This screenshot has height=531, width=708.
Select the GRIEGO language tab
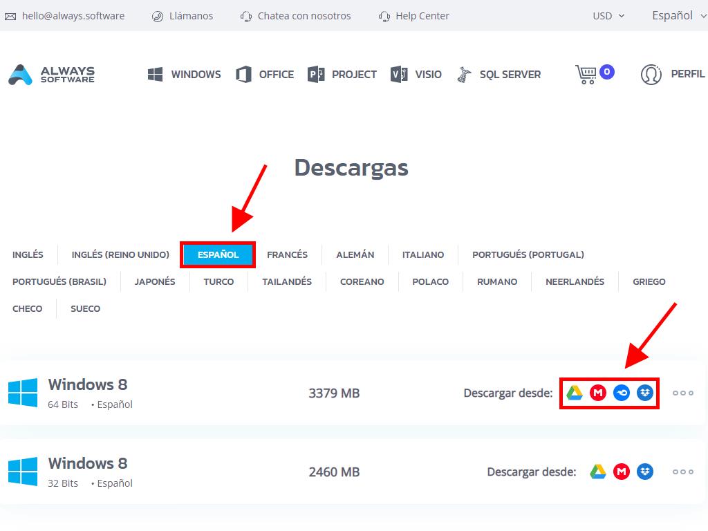(x=649, y=282)
